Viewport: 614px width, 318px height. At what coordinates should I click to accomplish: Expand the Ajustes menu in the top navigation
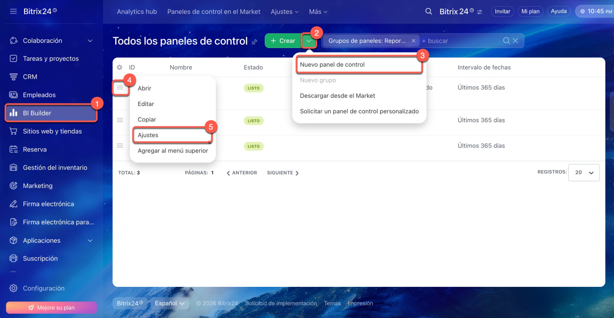coord(284,12)
